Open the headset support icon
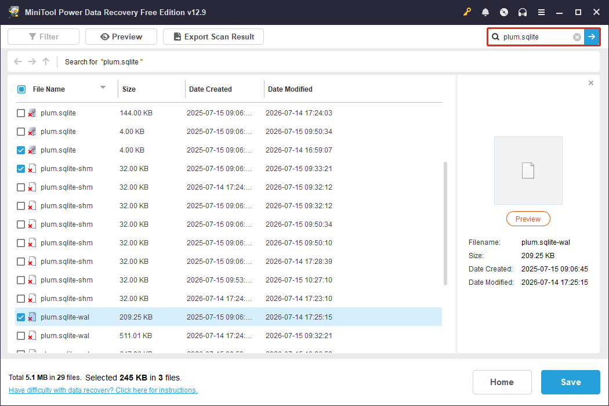This screenshot has width=609, height=406. (x=523, y=12)
